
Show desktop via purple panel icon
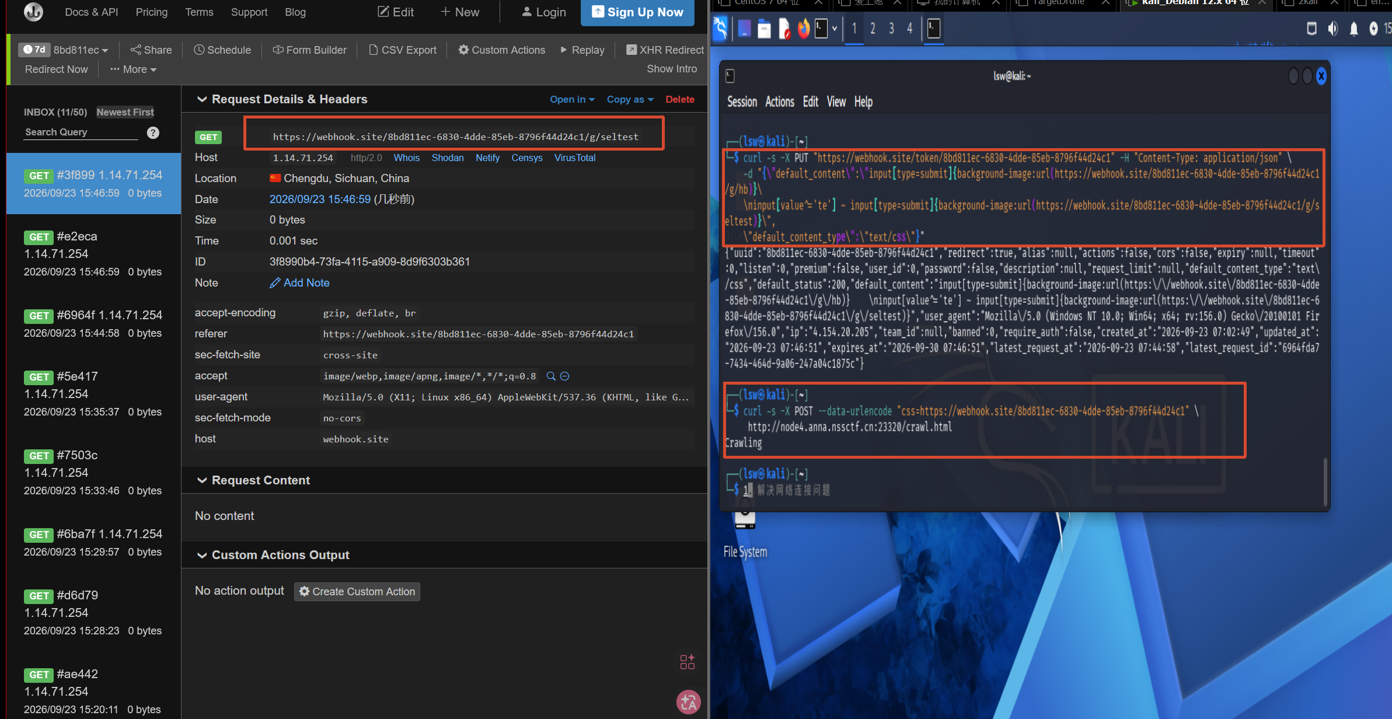pos(744,29)
